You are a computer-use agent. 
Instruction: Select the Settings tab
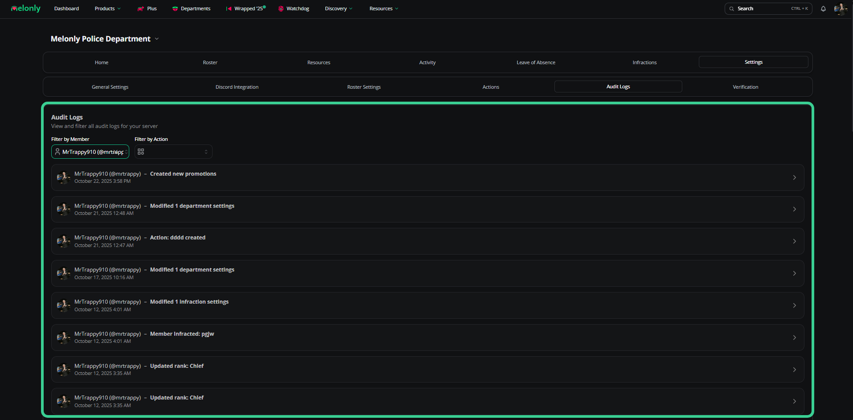(x=754, y=62)
